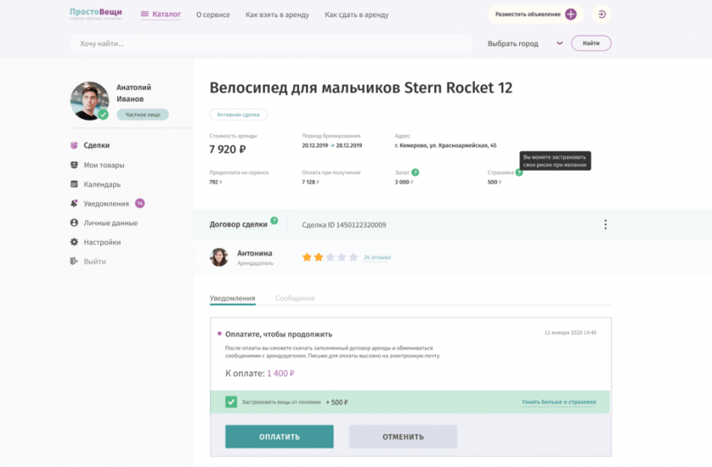Click the plus icon on Разместить объявление
712x467 pixels.
(571, 14)
